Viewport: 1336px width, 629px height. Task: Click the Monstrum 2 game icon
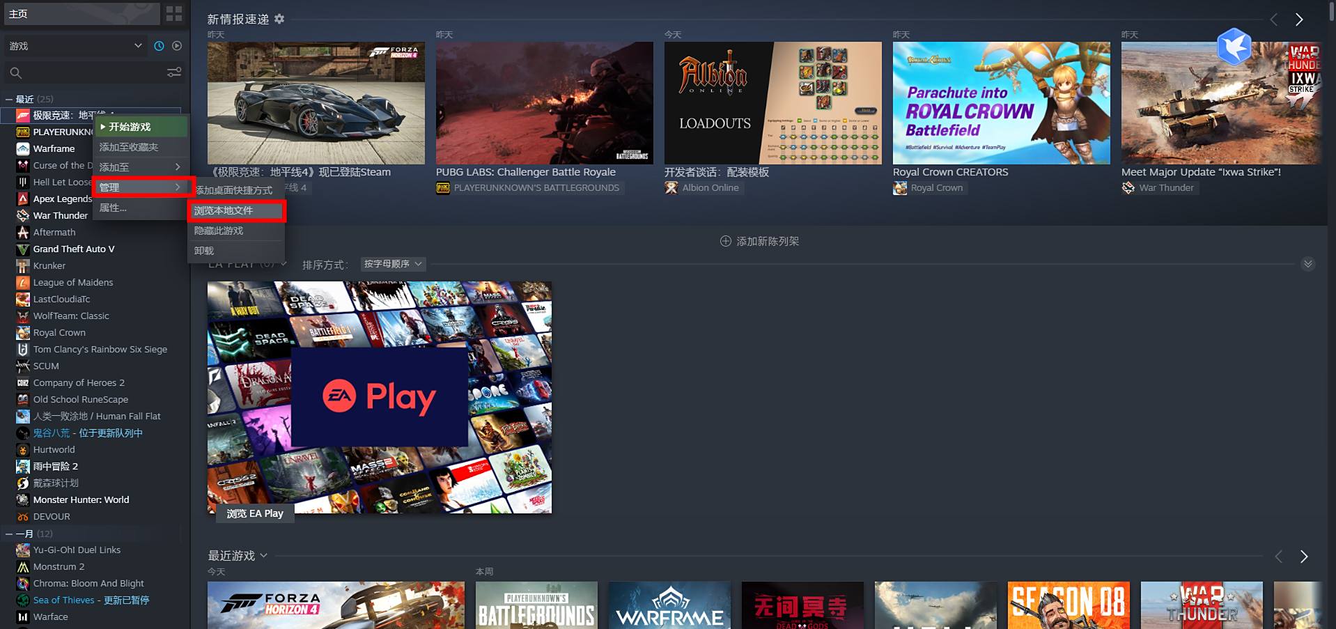click(23, 566)
